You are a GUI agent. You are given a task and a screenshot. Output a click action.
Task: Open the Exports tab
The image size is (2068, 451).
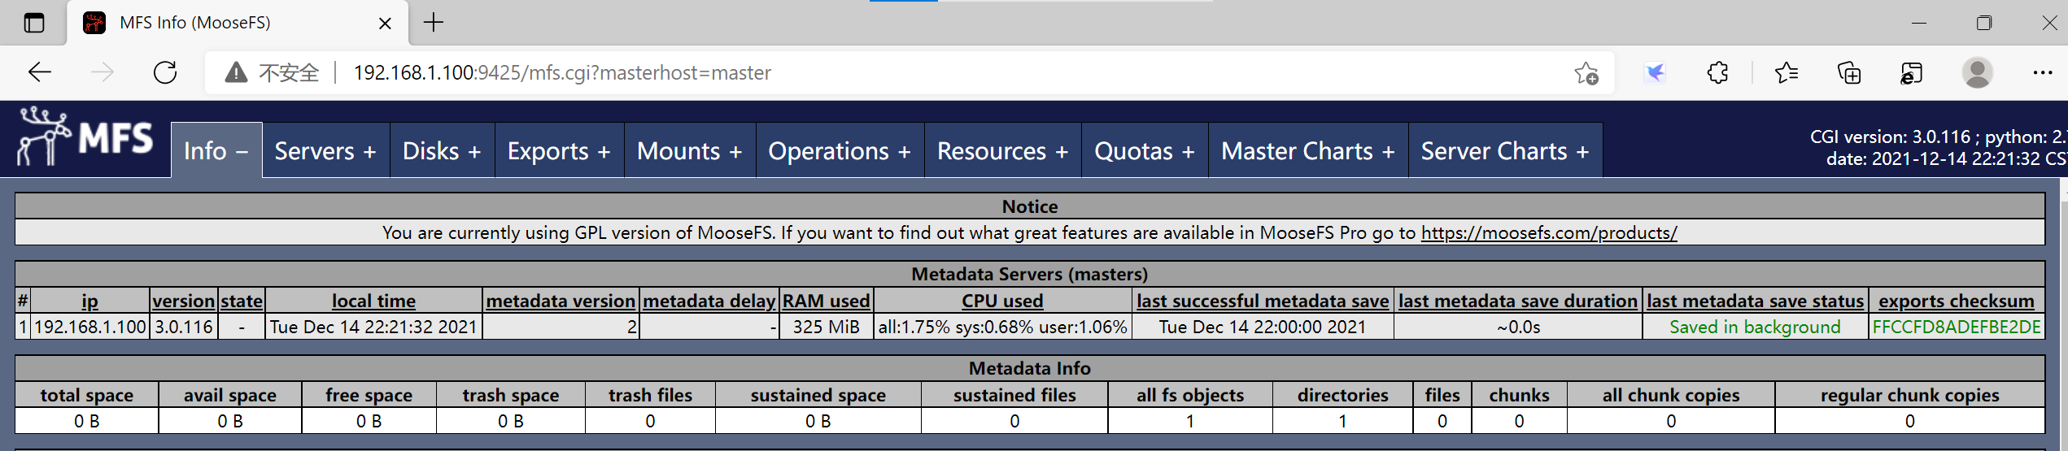[559, 151]
